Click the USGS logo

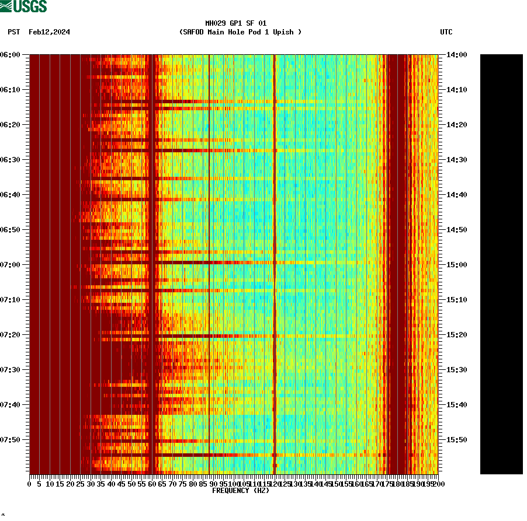click(x=23, y=6)
